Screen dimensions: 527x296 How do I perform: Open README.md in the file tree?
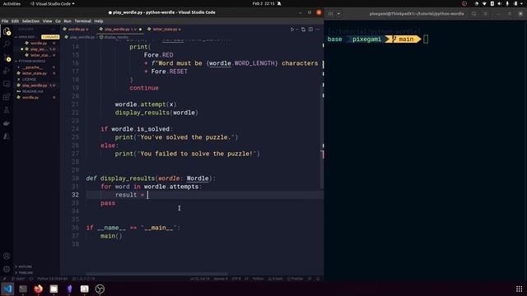[x=33, y=91]
